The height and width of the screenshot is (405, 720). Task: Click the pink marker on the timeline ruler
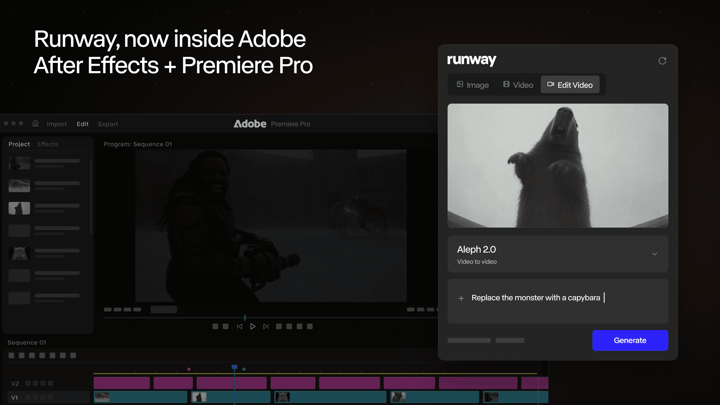189,369
